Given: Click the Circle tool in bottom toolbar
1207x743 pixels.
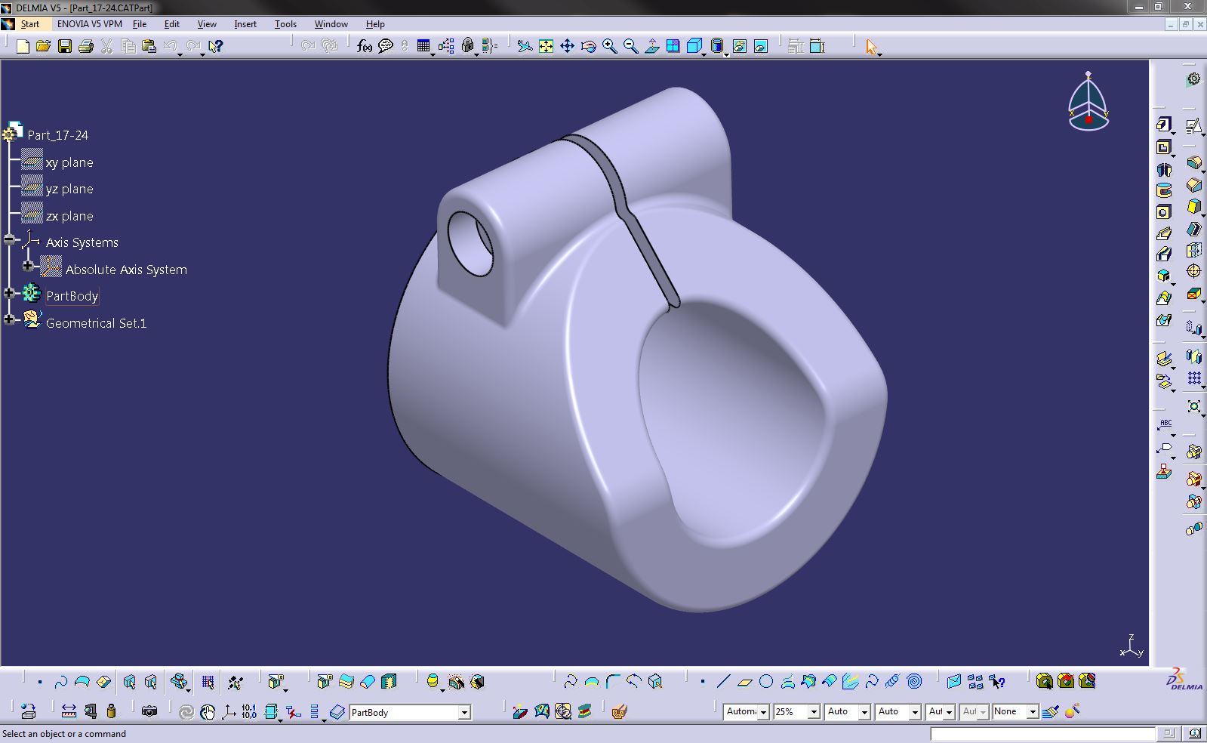Looking at the screenshot, I should 766,682.
